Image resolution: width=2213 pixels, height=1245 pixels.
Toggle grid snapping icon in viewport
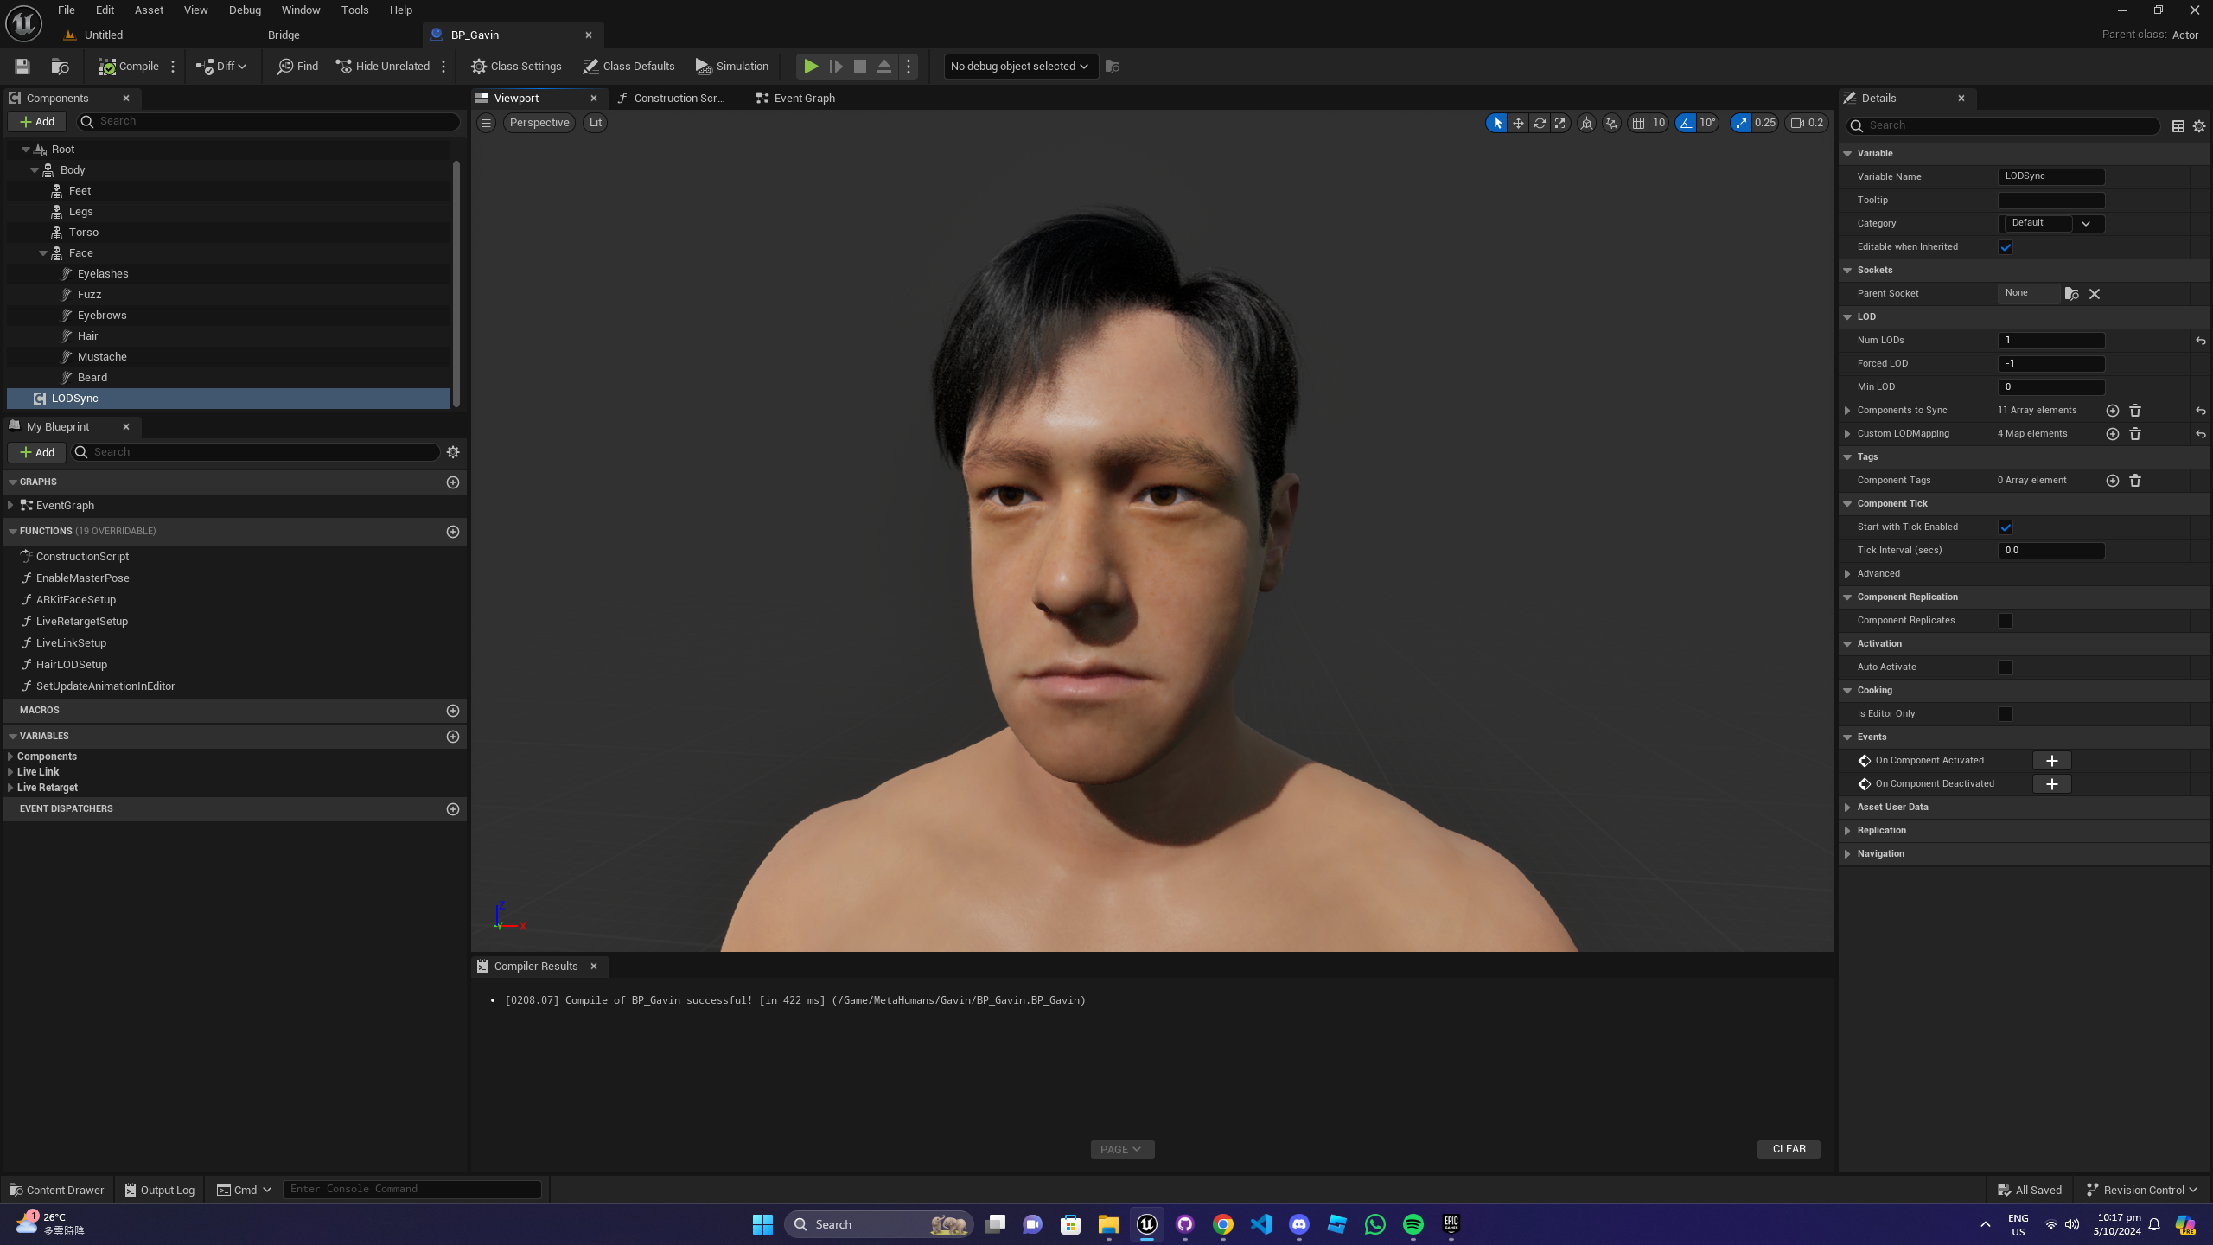point(1638,123)
